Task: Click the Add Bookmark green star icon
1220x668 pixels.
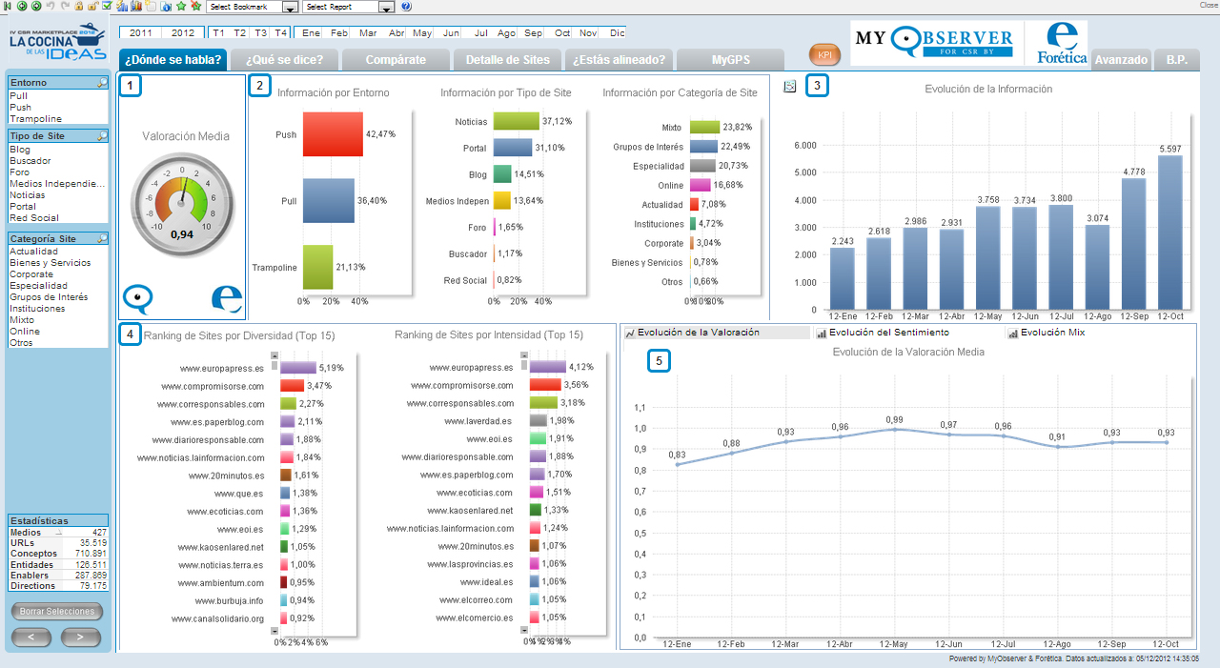Action: [181, 6]
